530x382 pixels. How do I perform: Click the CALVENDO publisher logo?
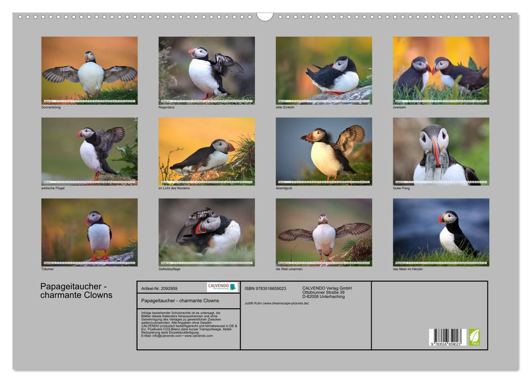(222, 288)
